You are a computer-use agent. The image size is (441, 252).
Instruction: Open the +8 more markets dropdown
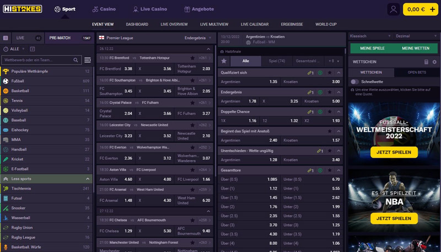tap(334, 61)
